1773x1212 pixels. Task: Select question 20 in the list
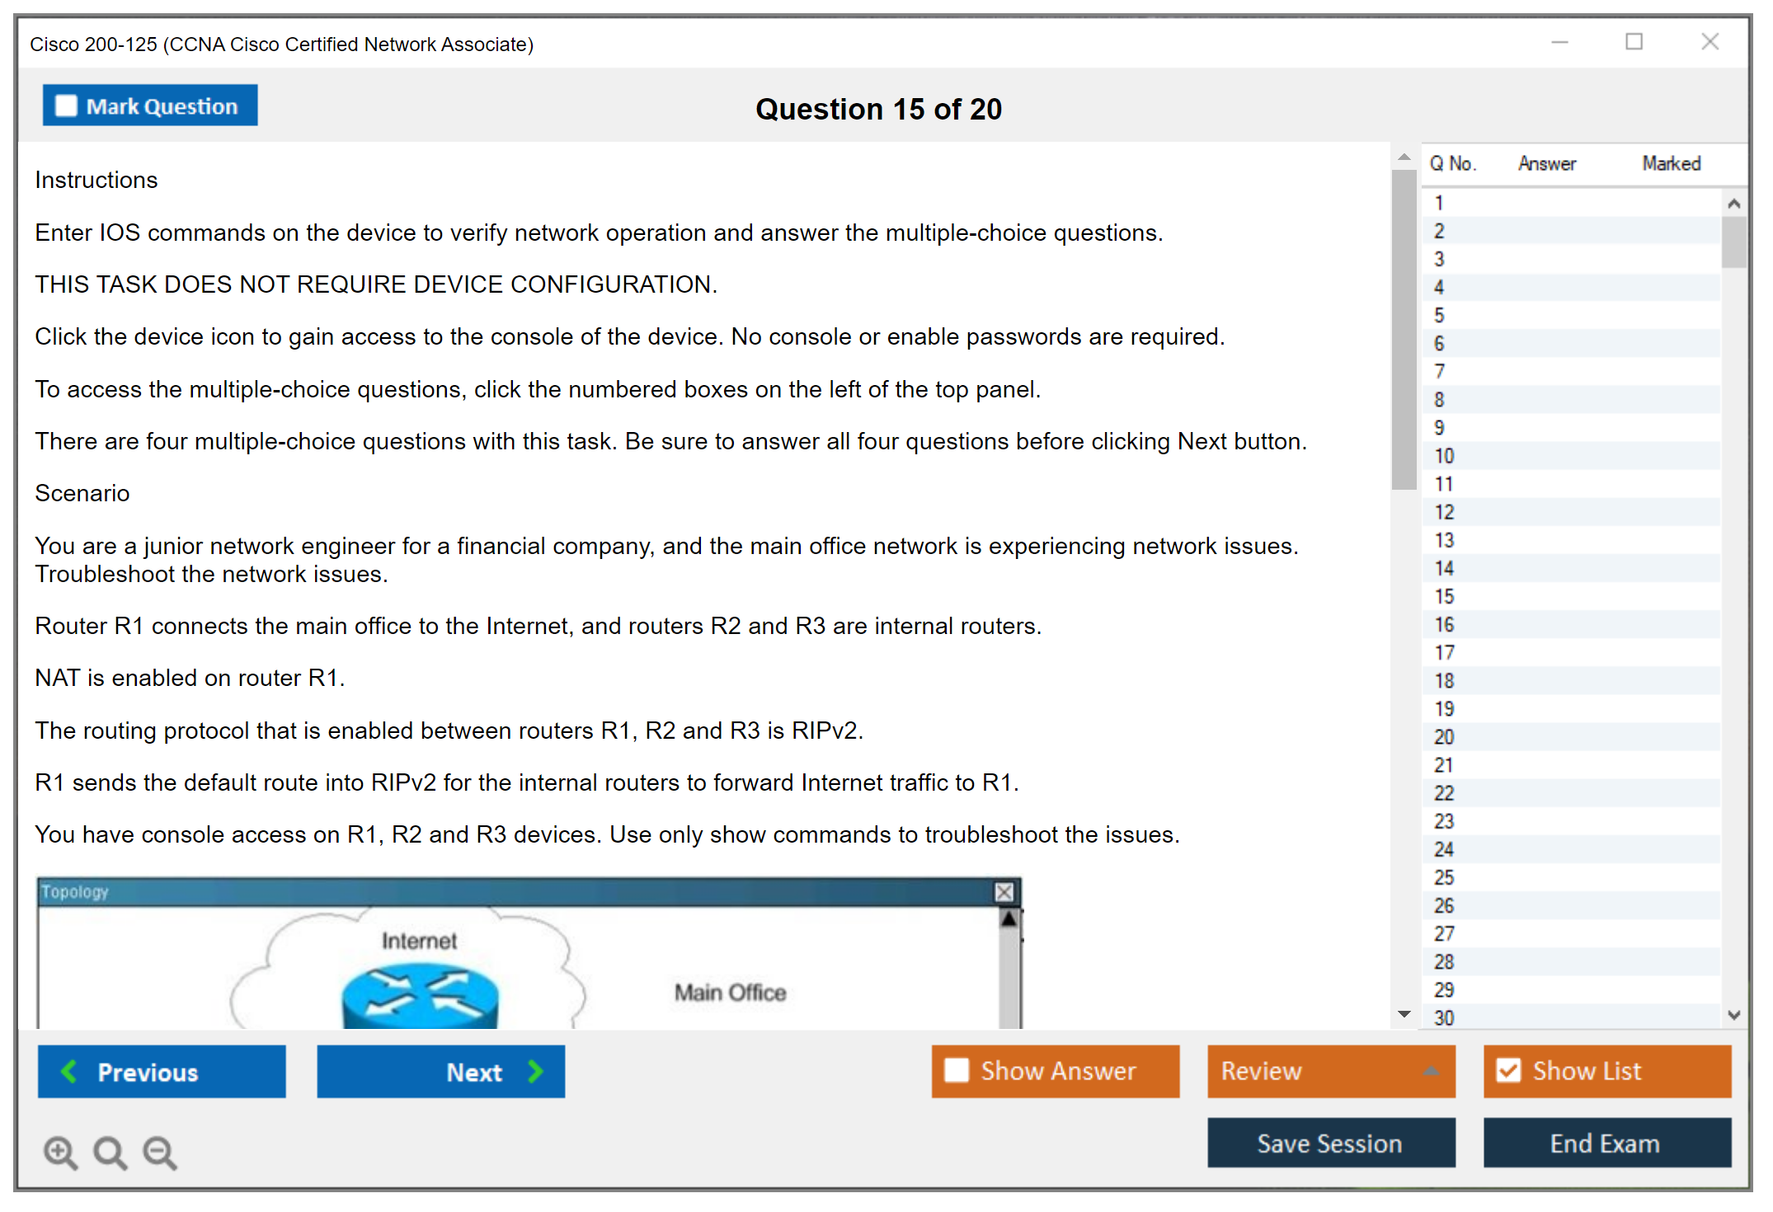(1444, 736)
